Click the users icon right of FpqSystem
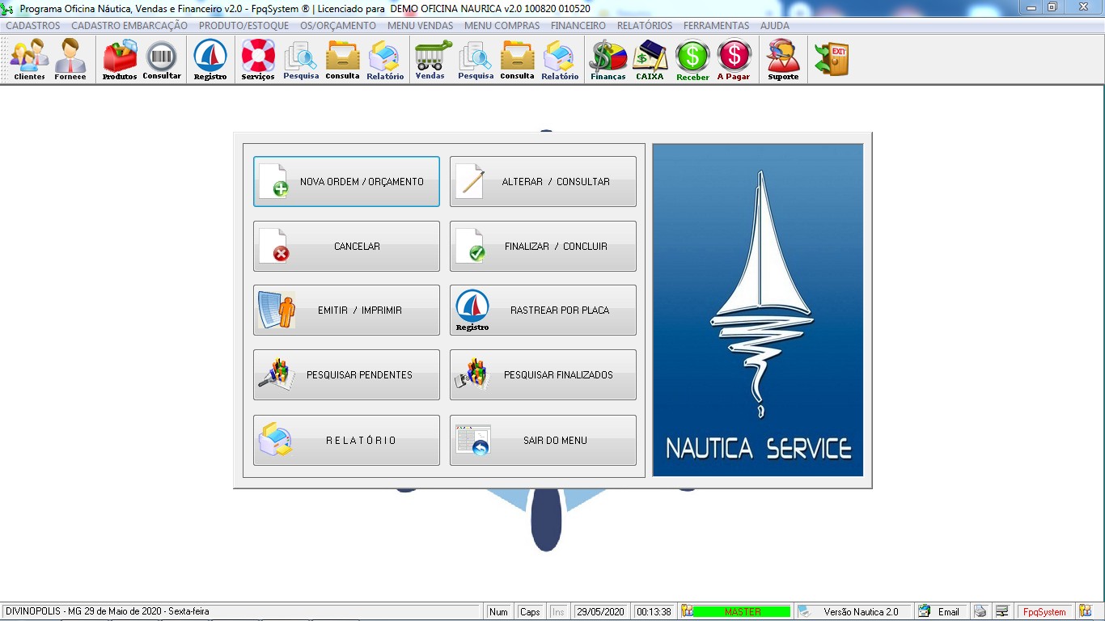Image resolution: width=1105 pixels, height=621 pixels. pos(1085,612)
